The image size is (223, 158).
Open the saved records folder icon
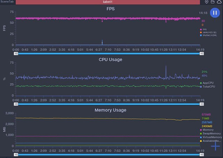coord(212,2)
